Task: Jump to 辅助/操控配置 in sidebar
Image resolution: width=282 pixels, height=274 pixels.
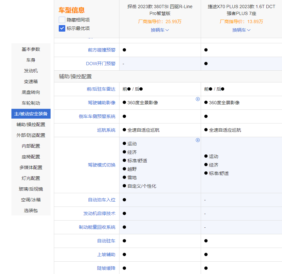Action: 31,124
